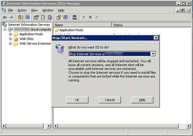Click the local computer server icon in tree
193x136 pixels.
coord(10,29)
